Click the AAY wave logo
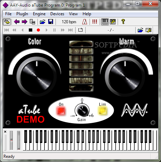Image resolution: width=161 pixels, height=162 pixels. (134, 110)
